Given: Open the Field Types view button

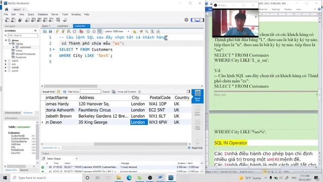Looking at the screenshot, I should (197, 125).
